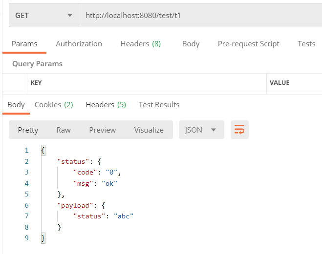Open the Test Results tab
The height and width of the screenshot is (254, 322).
(x=159, y=105)
